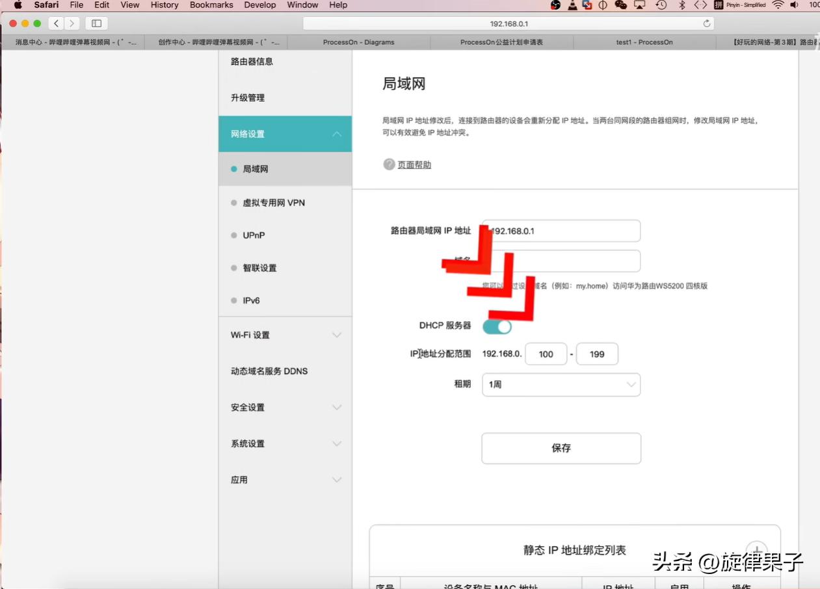The image size is (820, 589).
Task: Click the reload icon in the address bar
Action: pos(707,23)
